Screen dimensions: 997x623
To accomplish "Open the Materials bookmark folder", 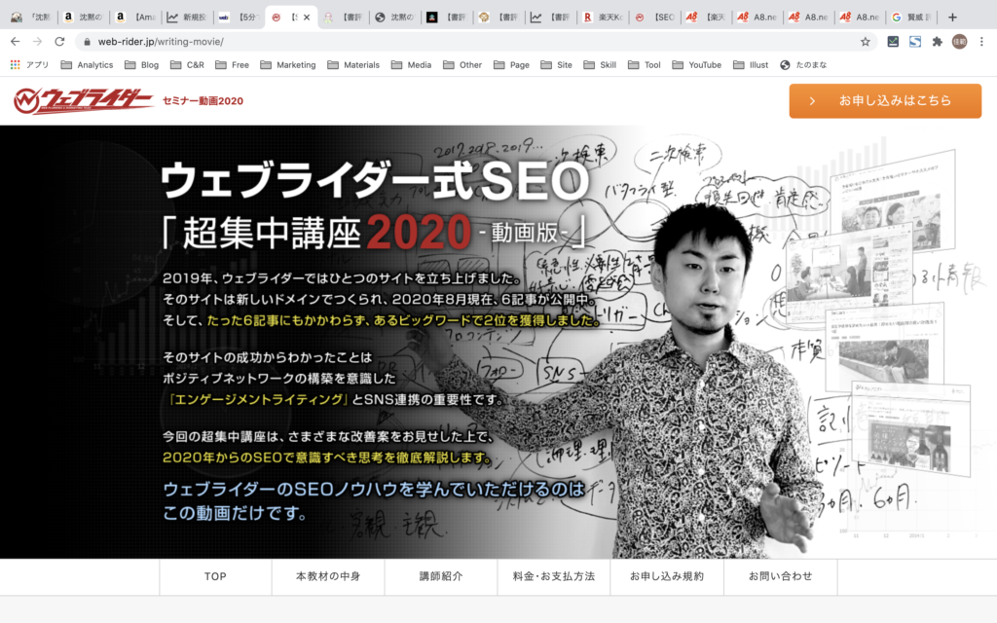I will (353, 65).
